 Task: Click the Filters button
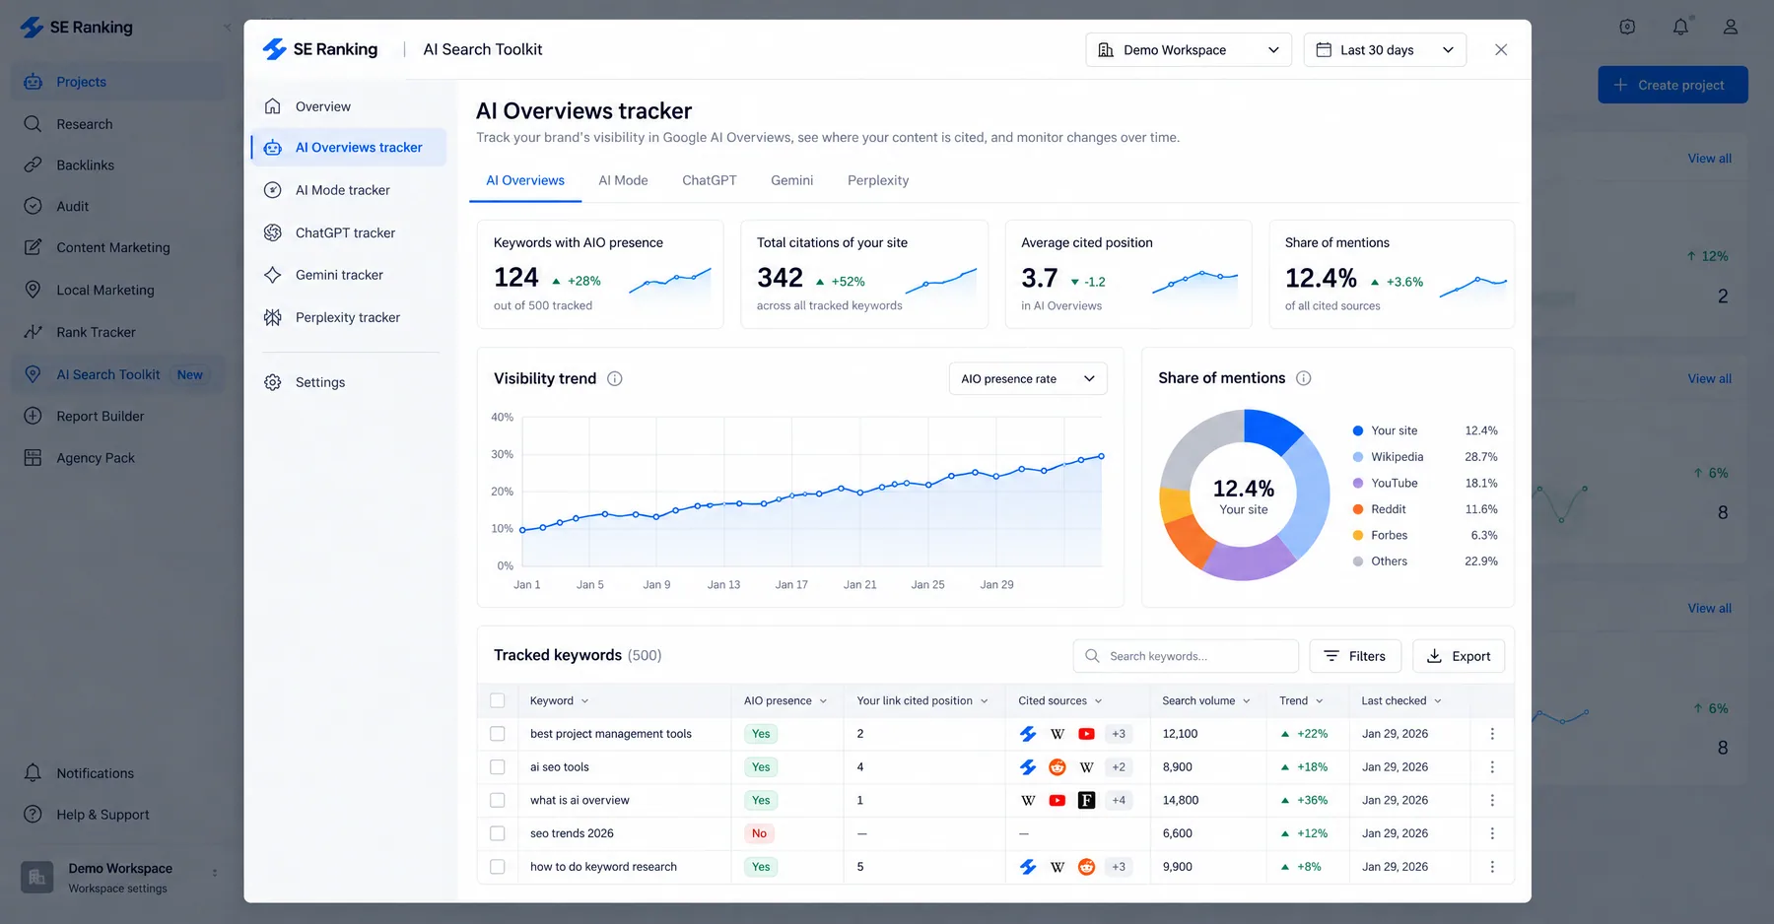tap(1355, 656)
